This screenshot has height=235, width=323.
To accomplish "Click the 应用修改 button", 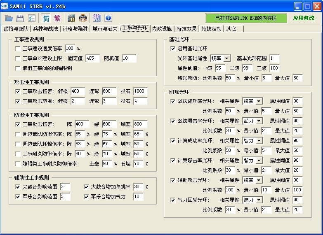I will [304, 18].
